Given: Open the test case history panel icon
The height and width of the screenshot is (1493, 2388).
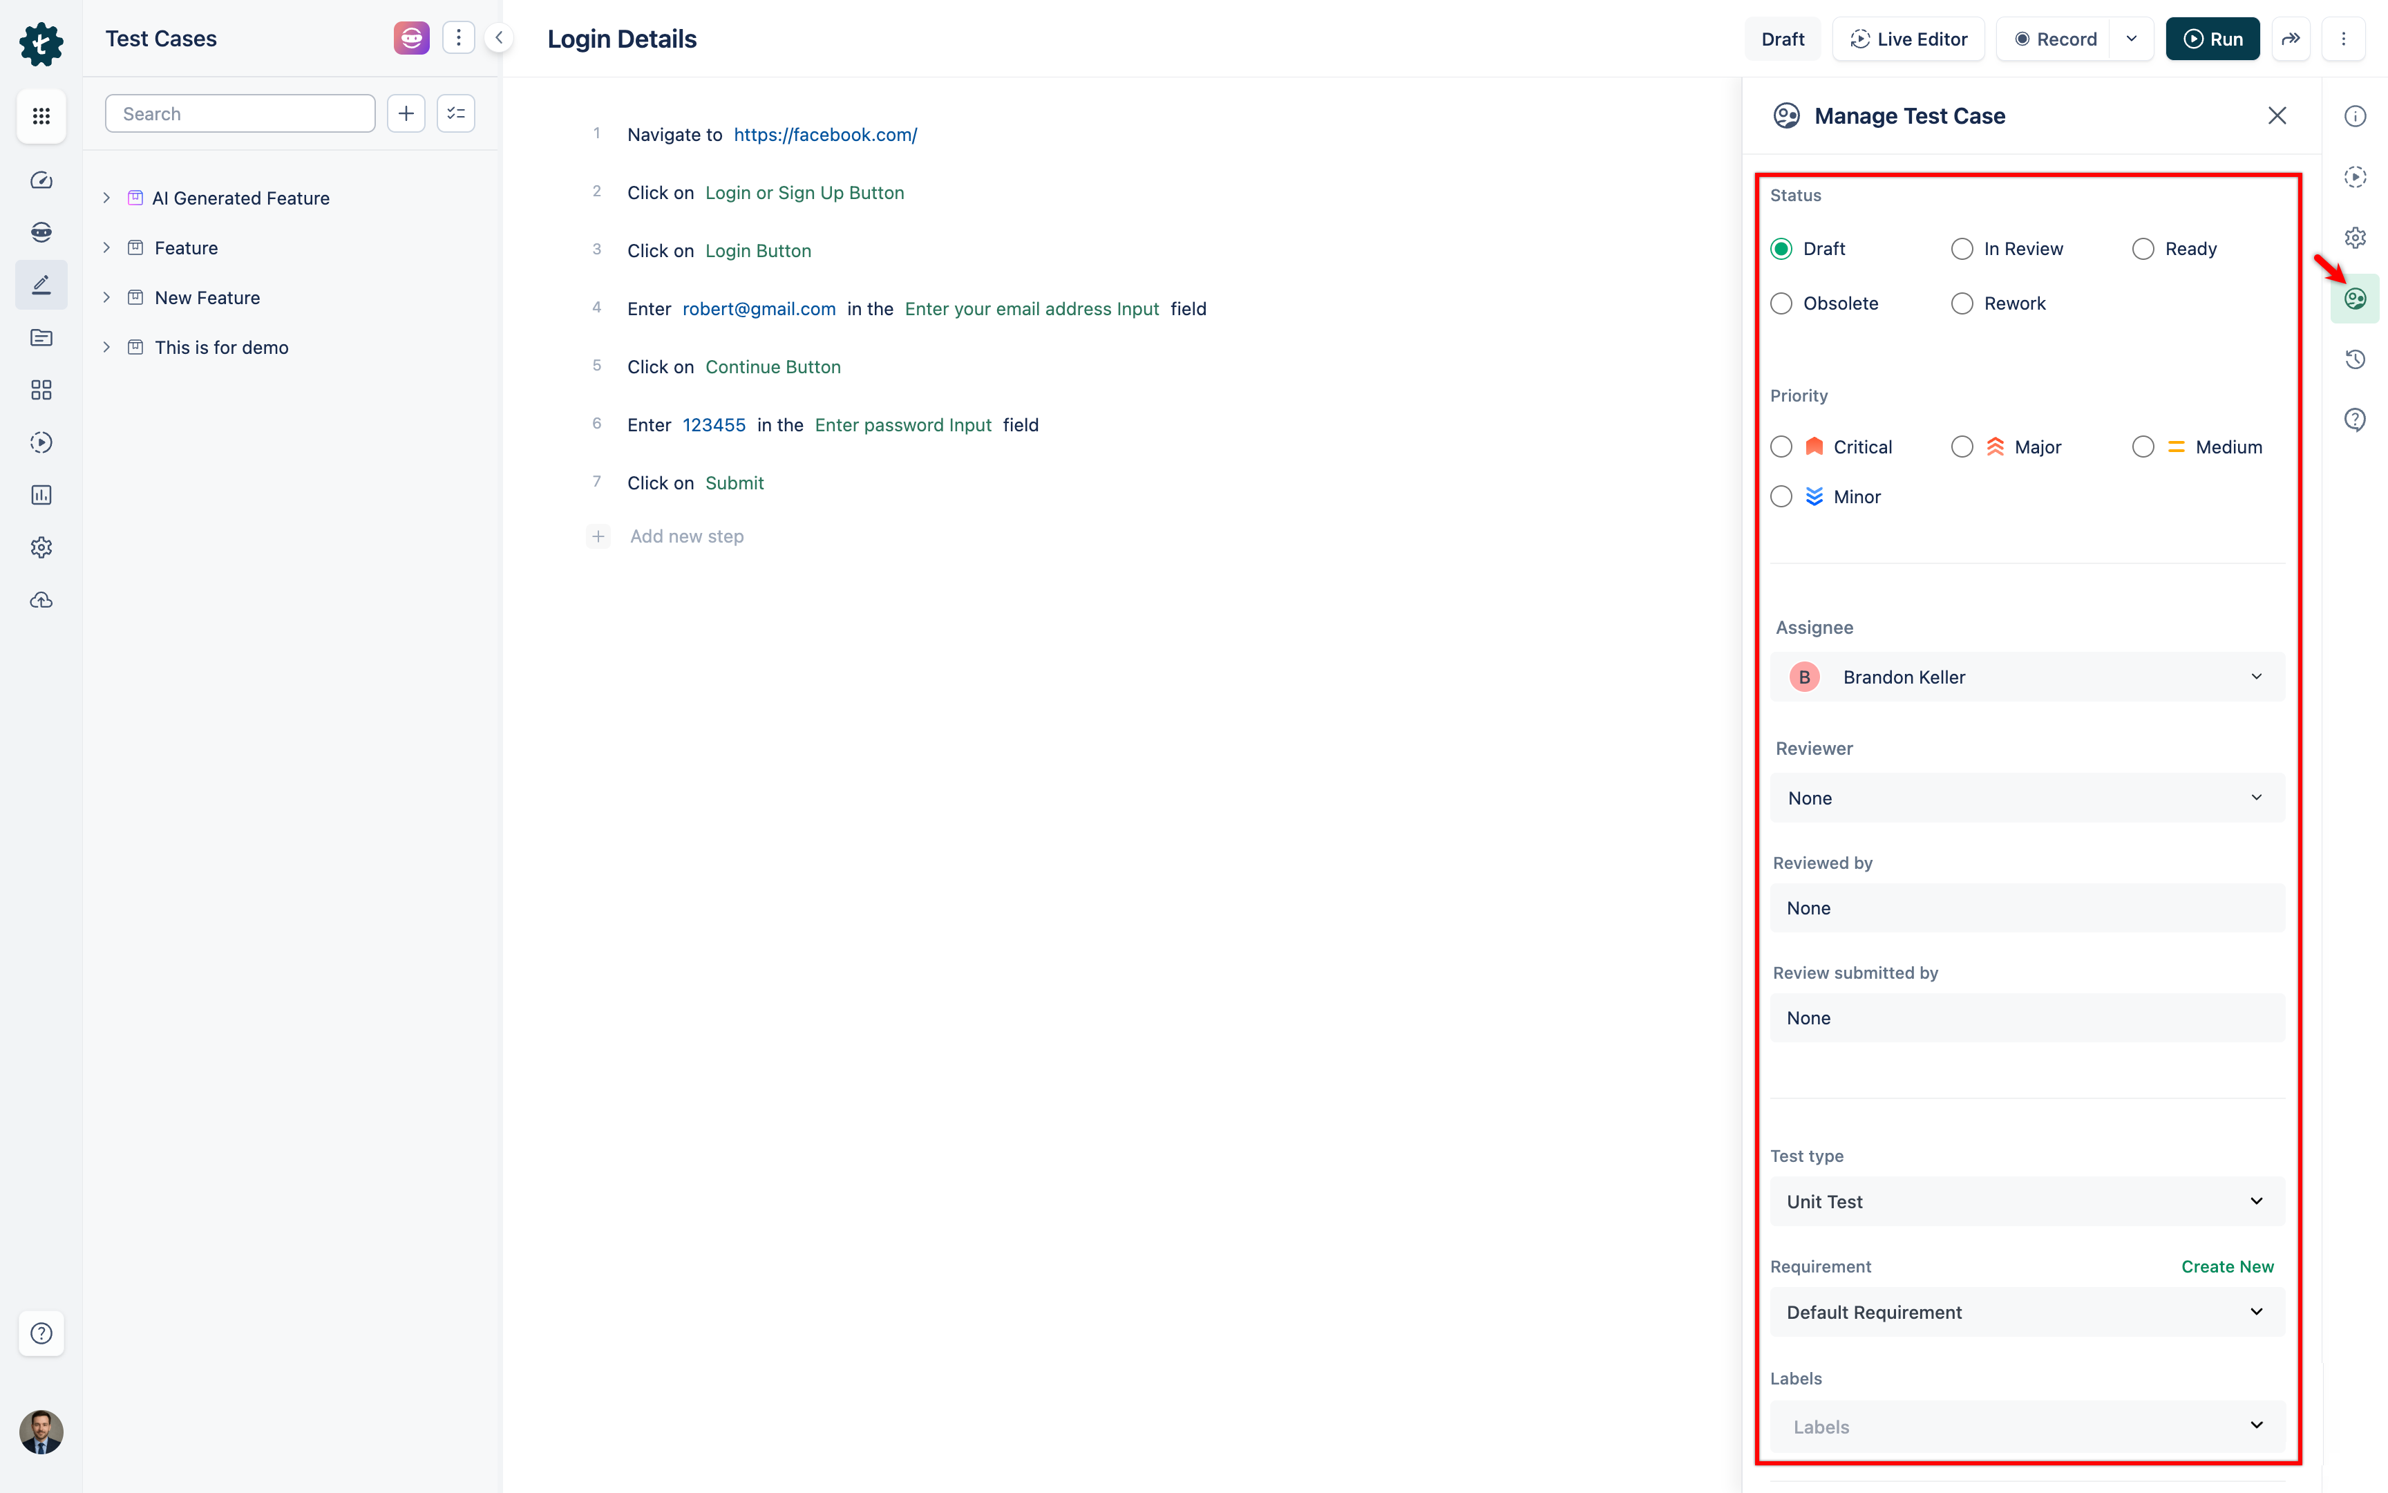Looking at the screenshot, I should (2356, 359).
